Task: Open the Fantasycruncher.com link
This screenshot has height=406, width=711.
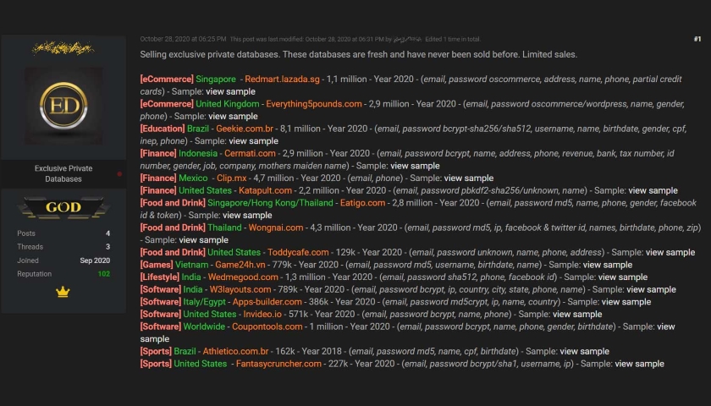Action: 278,364
